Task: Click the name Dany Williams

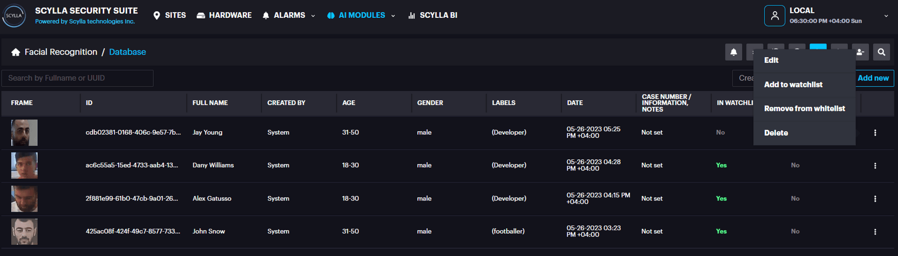Action: point(213,165)
